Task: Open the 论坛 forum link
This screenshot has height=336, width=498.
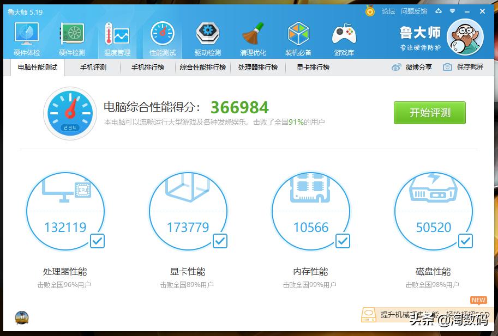Action: coord(388,11)
